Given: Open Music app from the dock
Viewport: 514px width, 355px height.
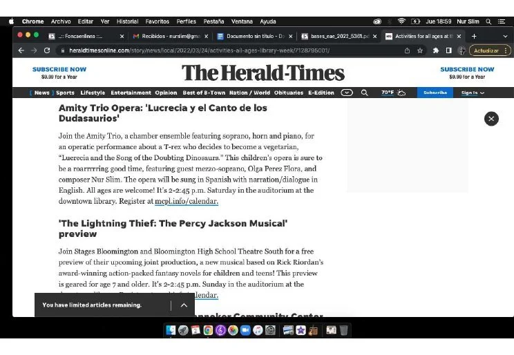Looking at the screenshot, I should point(258,330).
